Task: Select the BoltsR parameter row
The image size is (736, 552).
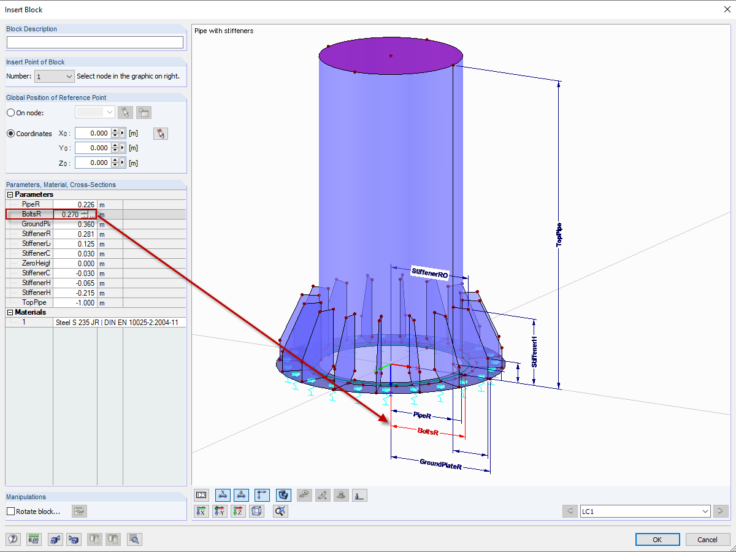Action: click(96, 214)
